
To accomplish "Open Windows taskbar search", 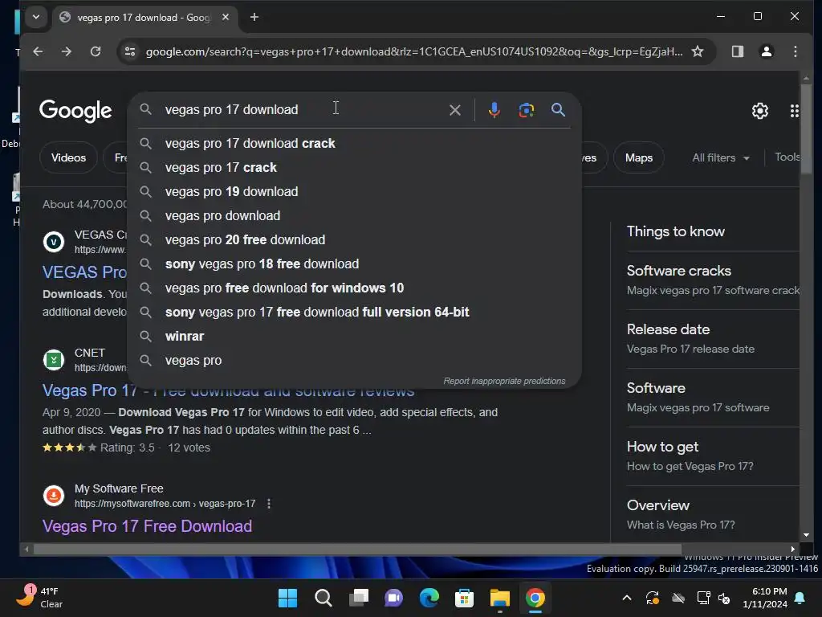I will (324, 598).
